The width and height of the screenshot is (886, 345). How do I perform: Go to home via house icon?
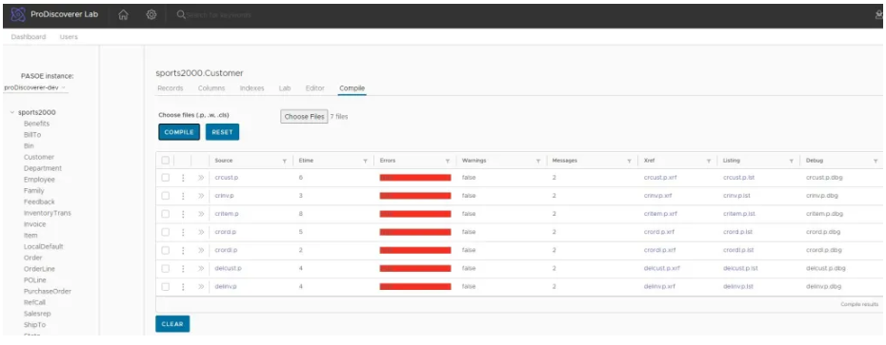pos(123,15)
